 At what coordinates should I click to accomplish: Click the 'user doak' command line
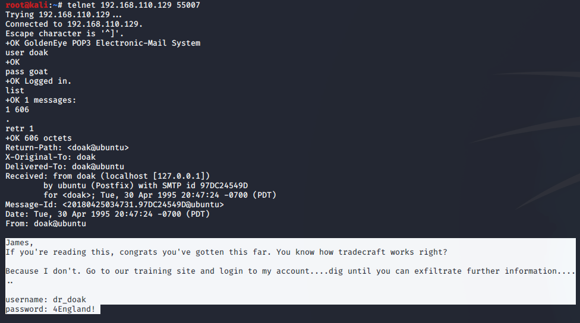coord(27,52)
